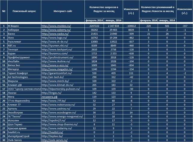Open the http://tdpomorskiy.pulscen.ru/ link

[61, 89]
